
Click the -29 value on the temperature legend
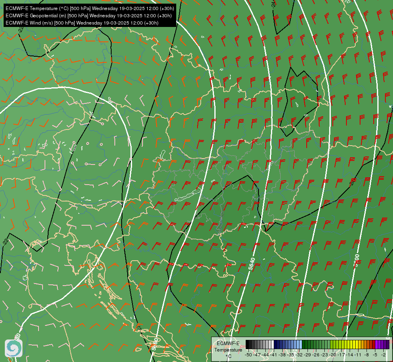click(308, 355)
